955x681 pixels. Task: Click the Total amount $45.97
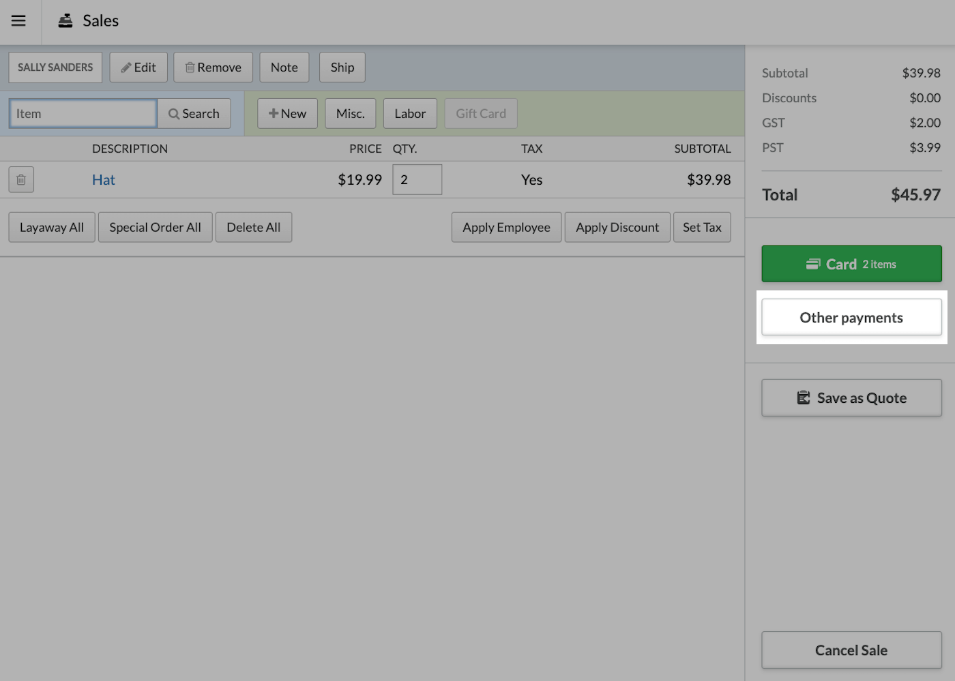point(915,195)
